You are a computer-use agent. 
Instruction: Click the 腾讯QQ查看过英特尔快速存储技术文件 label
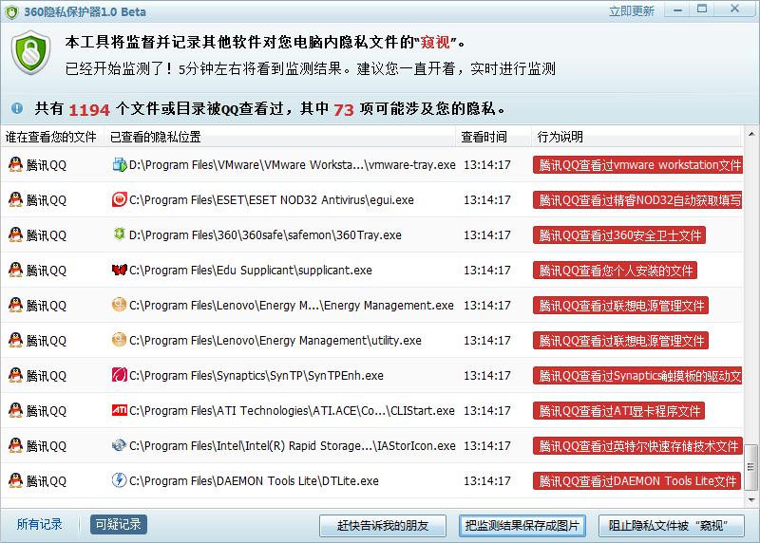point(637,445)
